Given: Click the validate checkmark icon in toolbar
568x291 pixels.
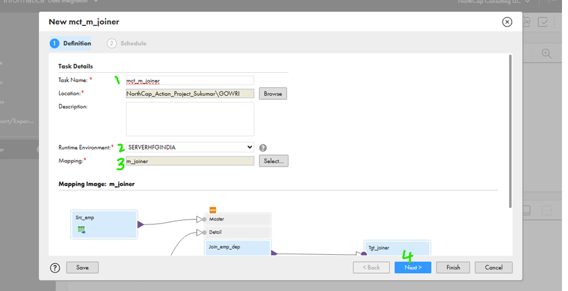Looking at the screenshot, I should click(x=543, y=22).
